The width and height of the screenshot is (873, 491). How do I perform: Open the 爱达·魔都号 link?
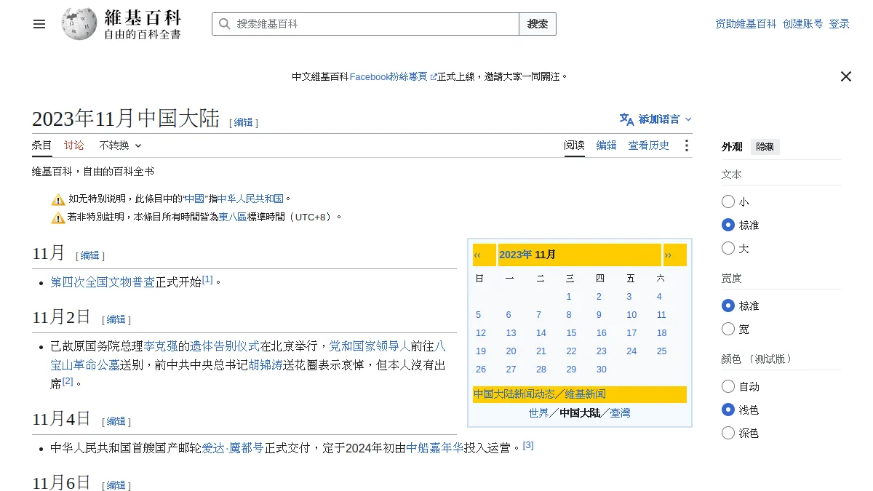[233, 448]
